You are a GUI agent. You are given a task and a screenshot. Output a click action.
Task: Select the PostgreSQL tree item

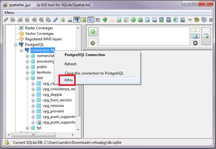(34, 45)
